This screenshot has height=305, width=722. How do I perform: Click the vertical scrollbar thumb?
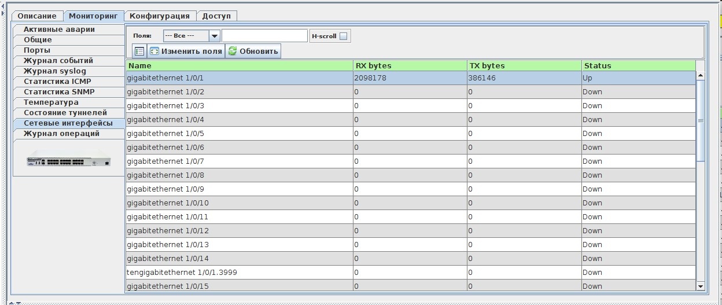pos(700,120)
